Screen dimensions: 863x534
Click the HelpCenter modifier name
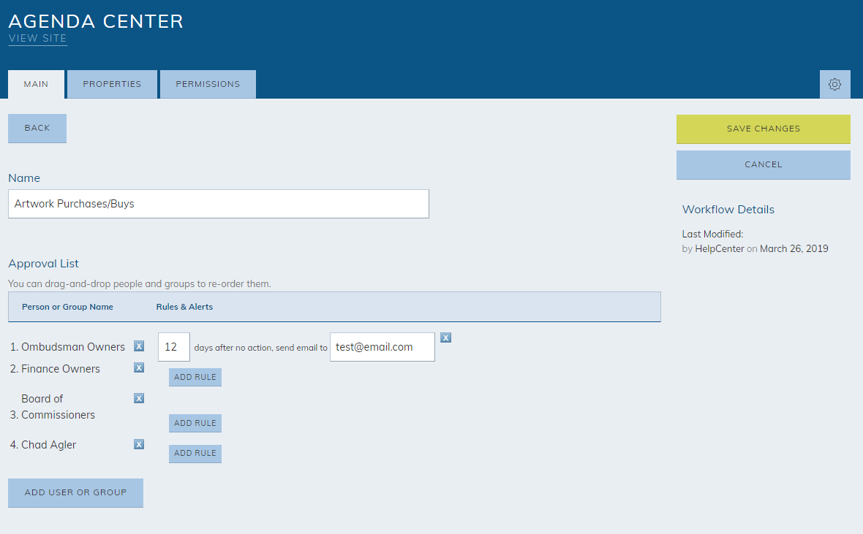(x=720, y=248)
